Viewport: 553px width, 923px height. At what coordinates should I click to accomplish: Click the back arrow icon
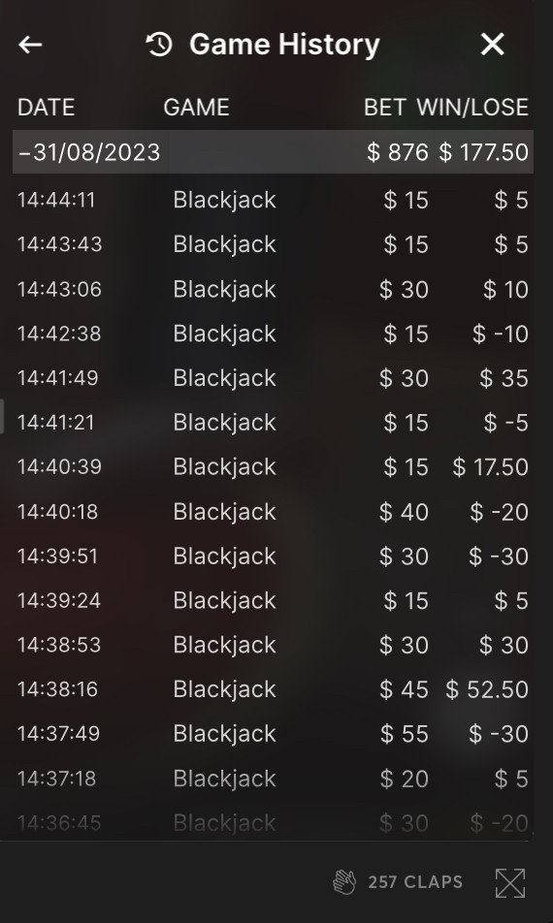[30, 45]
